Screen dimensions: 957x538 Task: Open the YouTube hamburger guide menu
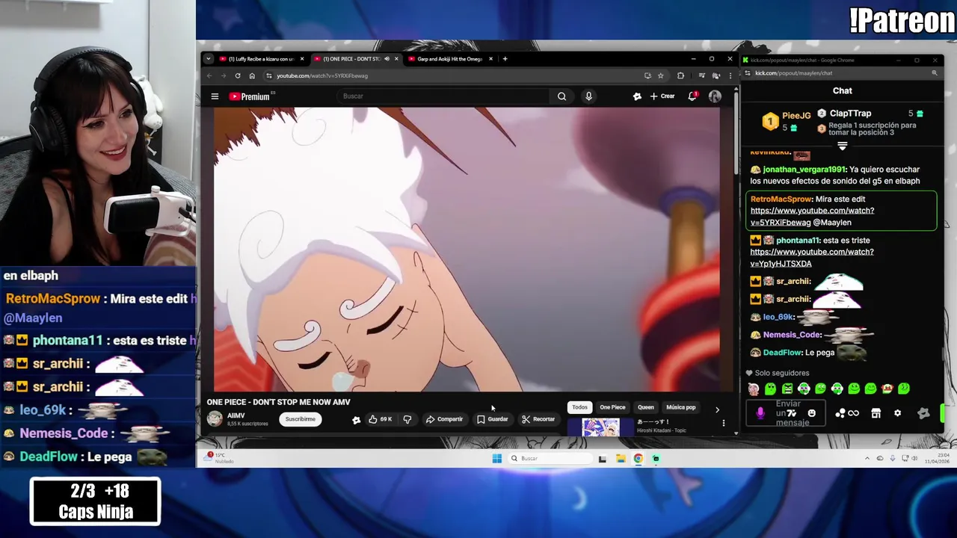click(x=215, y=96)
